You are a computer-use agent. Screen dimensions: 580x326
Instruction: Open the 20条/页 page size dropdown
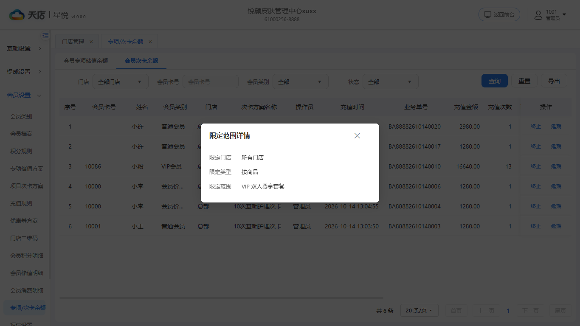click(x=419, y=311)
